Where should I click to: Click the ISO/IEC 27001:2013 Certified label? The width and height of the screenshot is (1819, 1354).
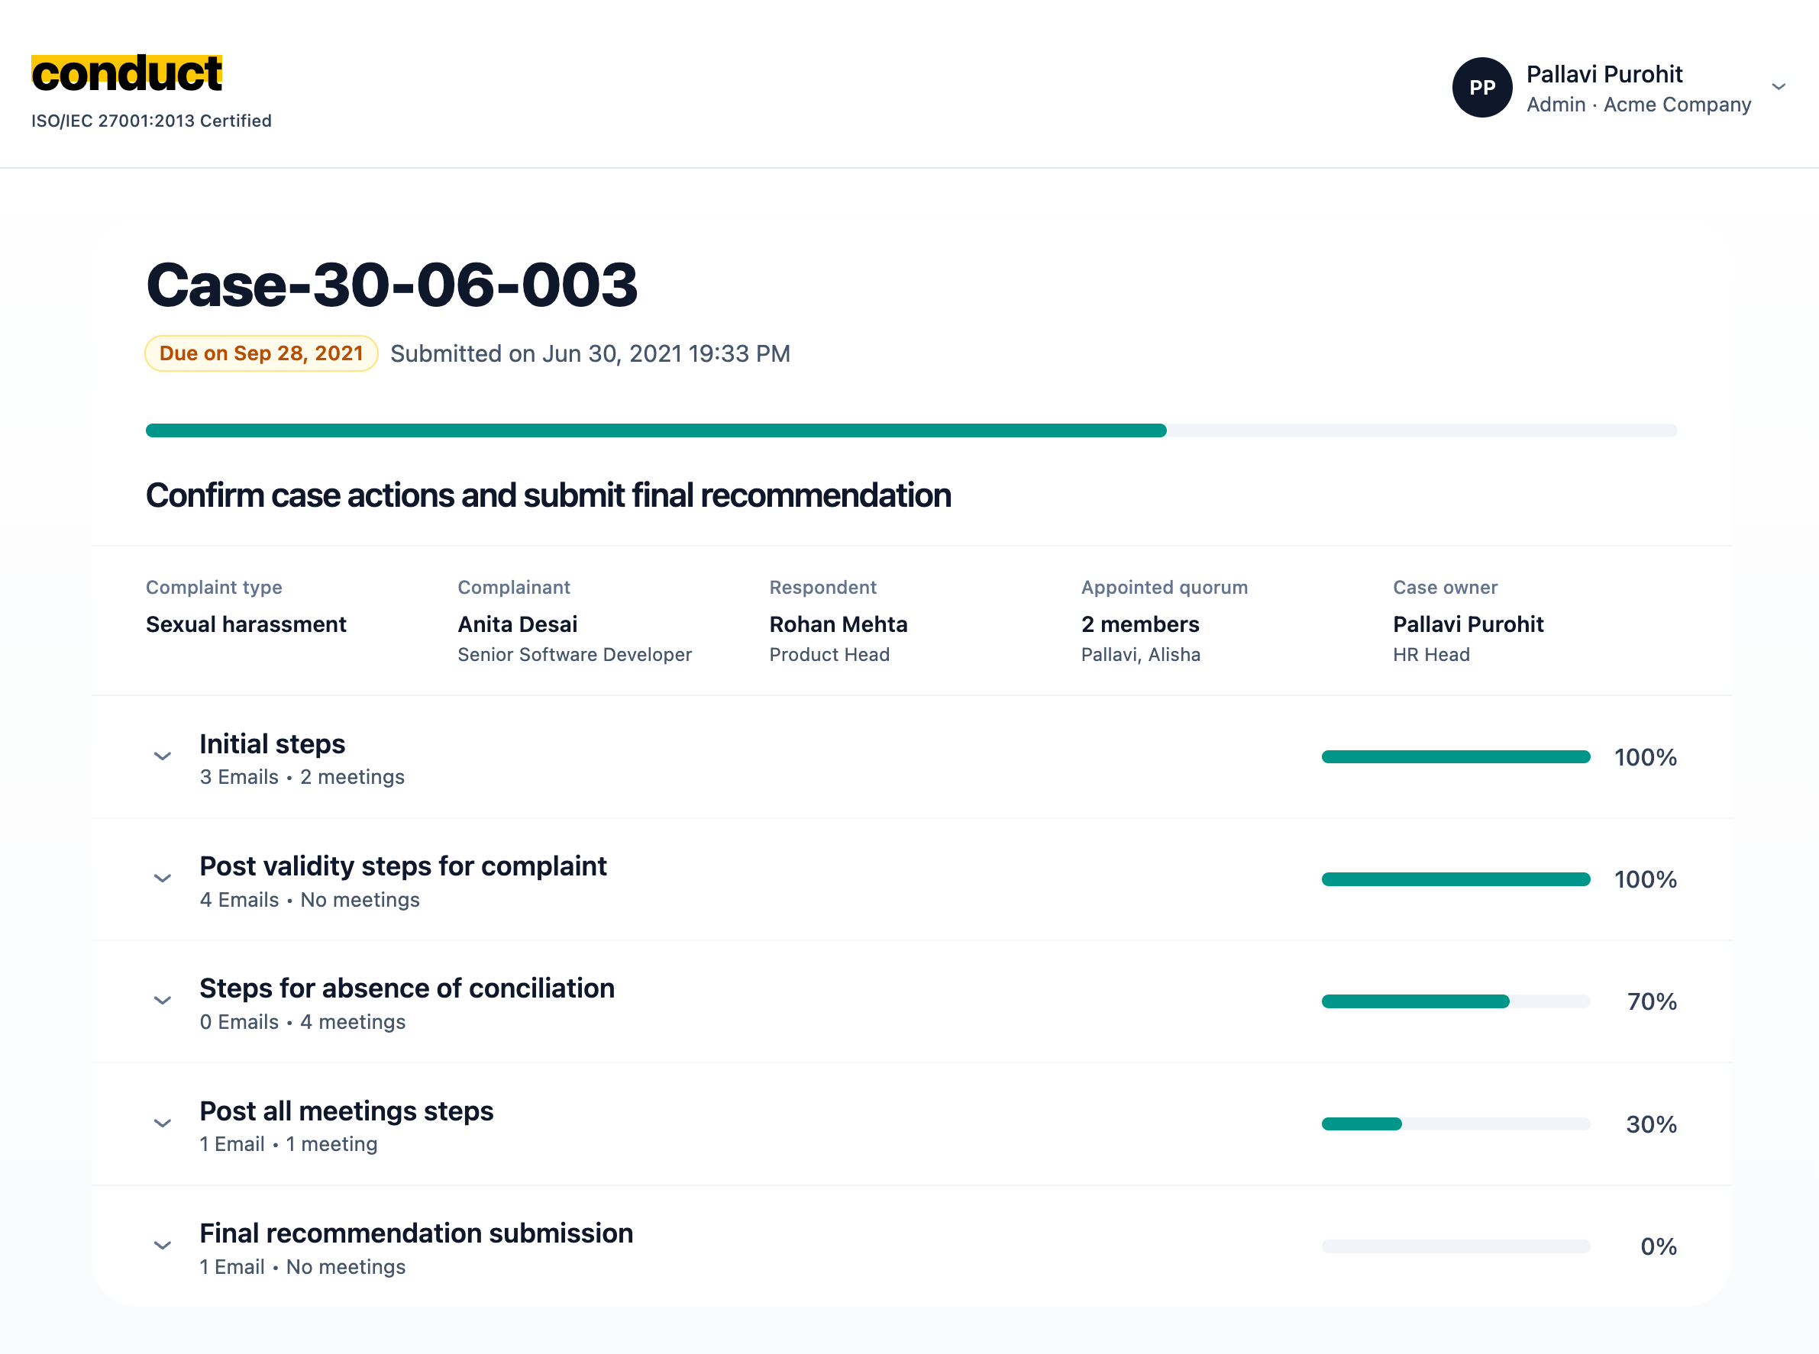151,121
